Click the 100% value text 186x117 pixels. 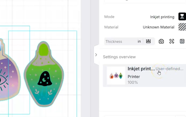[x=133, y=82]
